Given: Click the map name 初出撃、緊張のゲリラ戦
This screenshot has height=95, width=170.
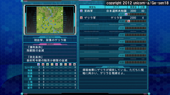Looking at the screenshot, I should (50, 40).
